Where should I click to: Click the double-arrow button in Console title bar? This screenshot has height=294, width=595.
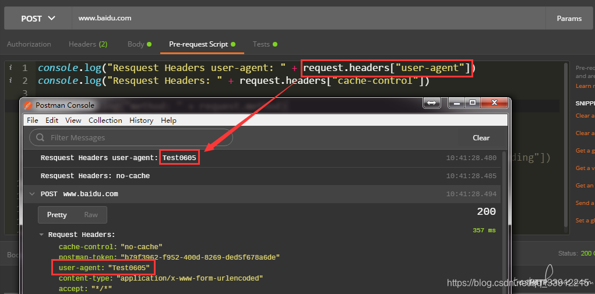point(432,102)
